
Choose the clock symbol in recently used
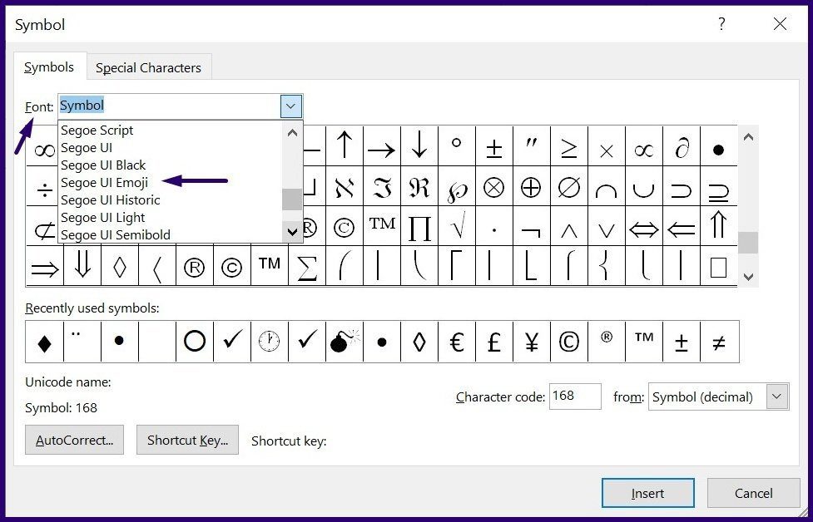pos(269,342)
